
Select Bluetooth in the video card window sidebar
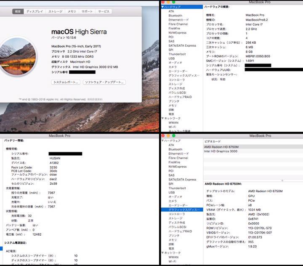pos(175,149)
